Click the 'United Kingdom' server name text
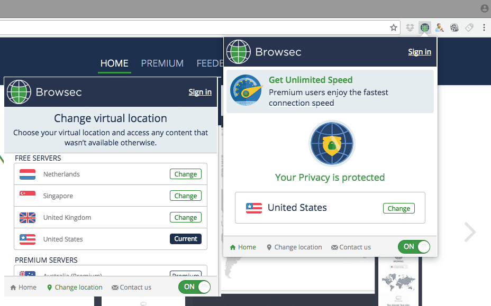 point(67,217)
